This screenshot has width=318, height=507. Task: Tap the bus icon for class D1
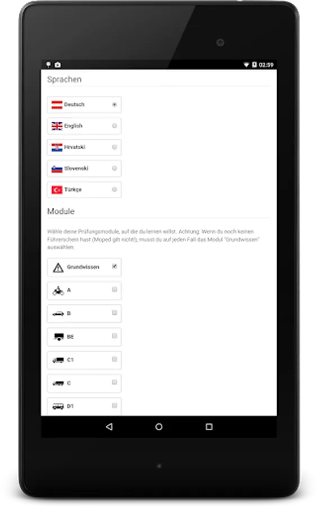[x=58, y=406]
